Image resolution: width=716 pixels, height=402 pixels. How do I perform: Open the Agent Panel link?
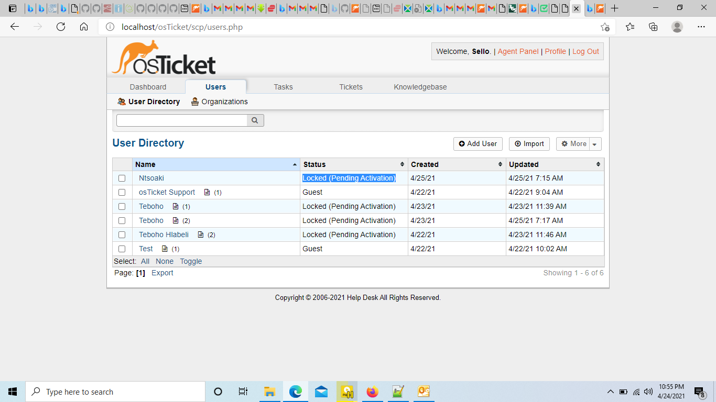click(x=518, y=51)
